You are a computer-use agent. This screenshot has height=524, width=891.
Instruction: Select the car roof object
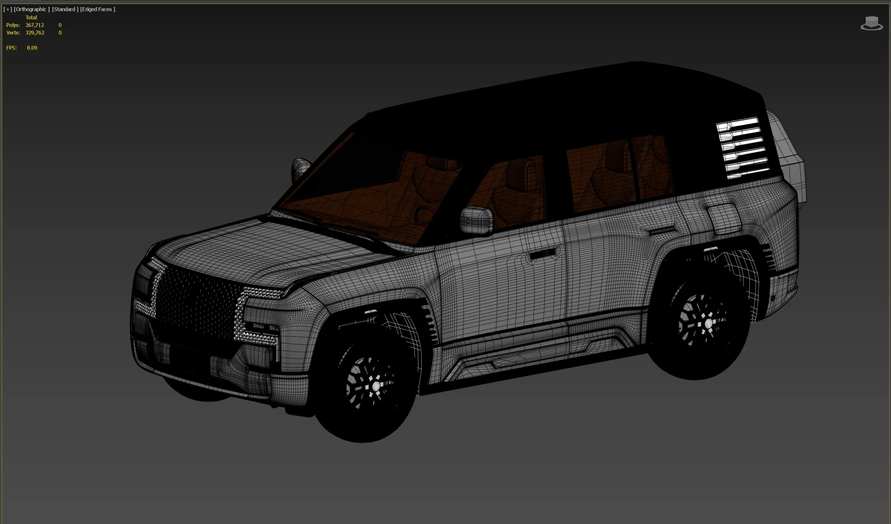pos(566,106)
